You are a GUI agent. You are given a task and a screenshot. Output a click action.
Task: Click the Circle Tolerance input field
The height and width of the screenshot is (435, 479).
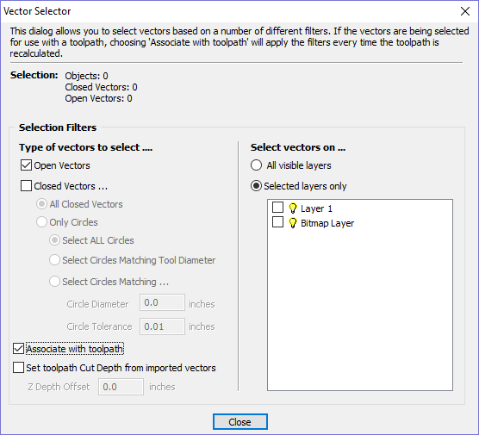[162, 326]
